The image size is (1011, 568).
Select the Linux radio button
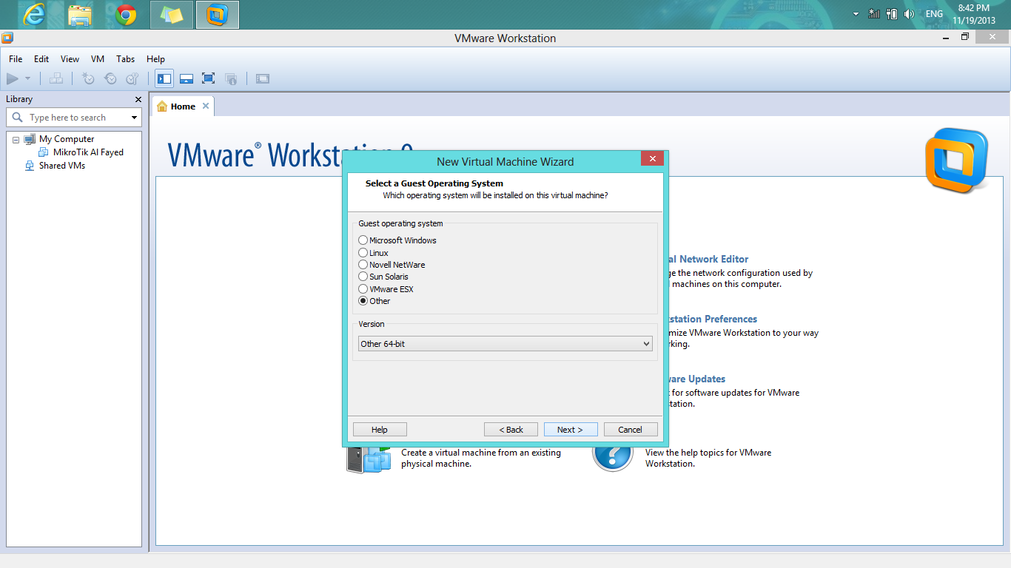363,253
